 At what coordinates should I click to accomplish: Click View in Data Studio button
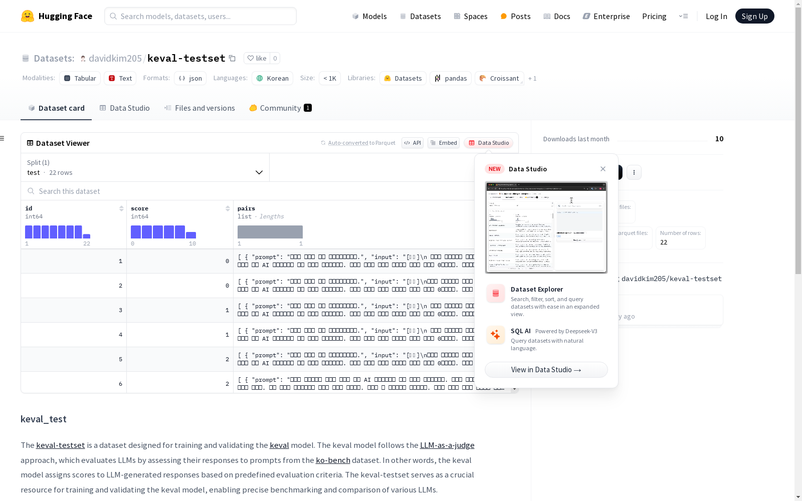(x=546, y=370)
